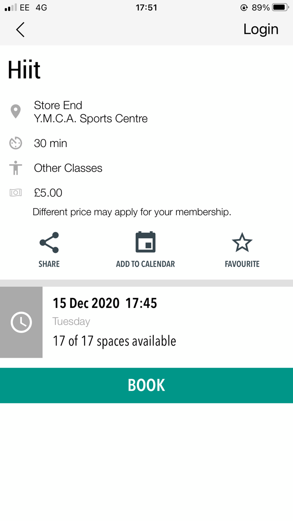This screenshot has width=293, height=521.
Task: Go back with the chevron arrow
Action: 20,29
